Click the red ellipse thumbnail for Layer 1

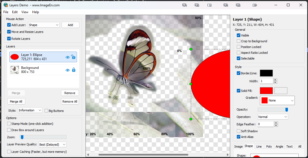pyautogui.click(x=15, y=57)
